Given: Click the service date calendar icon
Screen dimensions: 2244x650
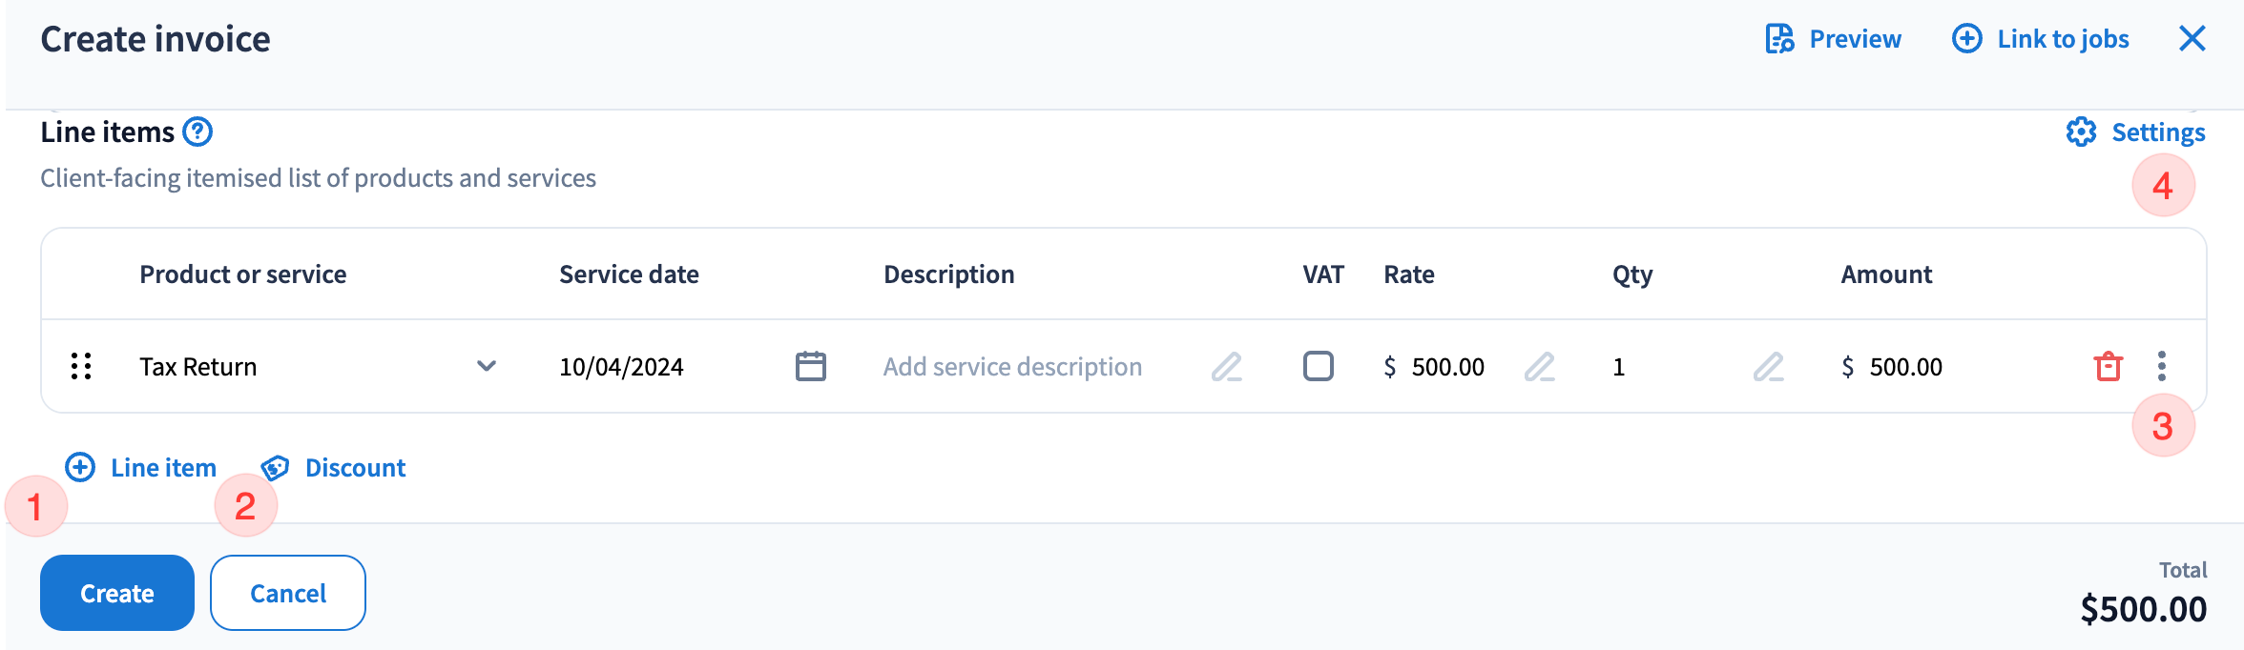Looking at the screenshot, I should point(810,366).
